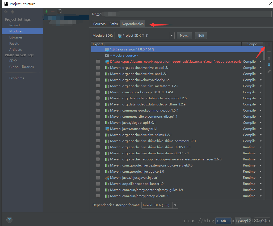Move dependency down with the blue arrow

pos(269,65)
